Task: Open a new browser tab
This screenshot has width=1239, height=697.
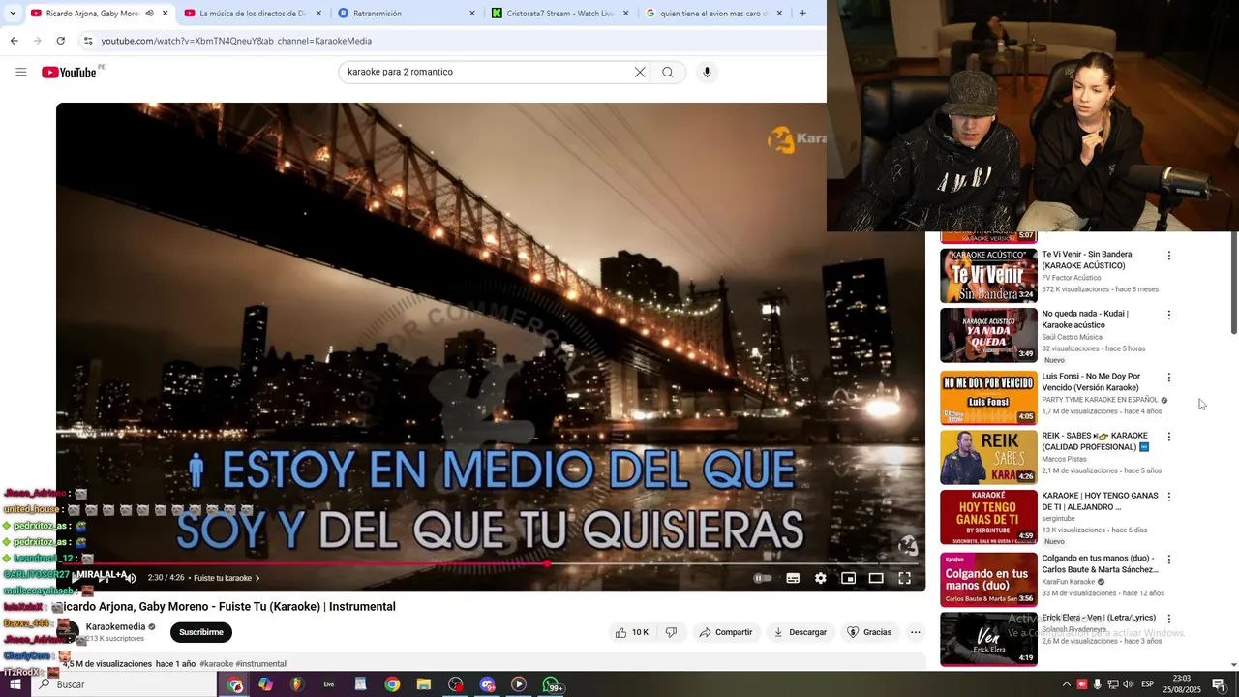Action: coord(802,14)
